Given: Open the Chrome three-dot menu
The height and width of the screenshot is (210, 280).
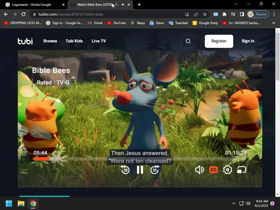Looking at the screenshot, I should click(x=274, y=14).
